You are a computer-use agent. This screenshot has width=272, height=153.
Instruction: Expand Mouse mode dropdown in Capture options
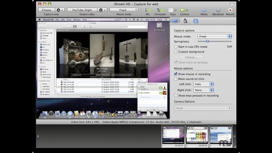tap(214, 37)
